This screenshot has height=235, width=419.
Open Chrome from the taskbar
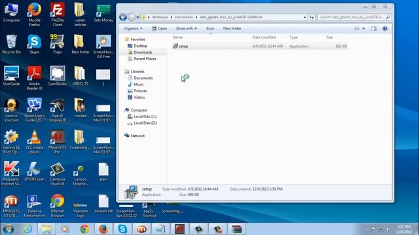pos(84,229)
